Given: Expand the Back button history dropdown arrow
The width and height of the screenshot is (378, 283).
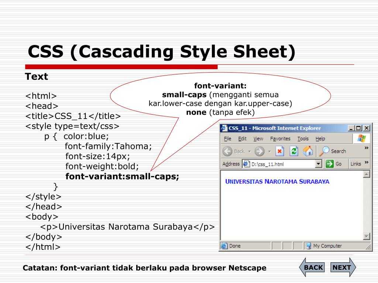Looking at the screenshot, I should 250,151.
